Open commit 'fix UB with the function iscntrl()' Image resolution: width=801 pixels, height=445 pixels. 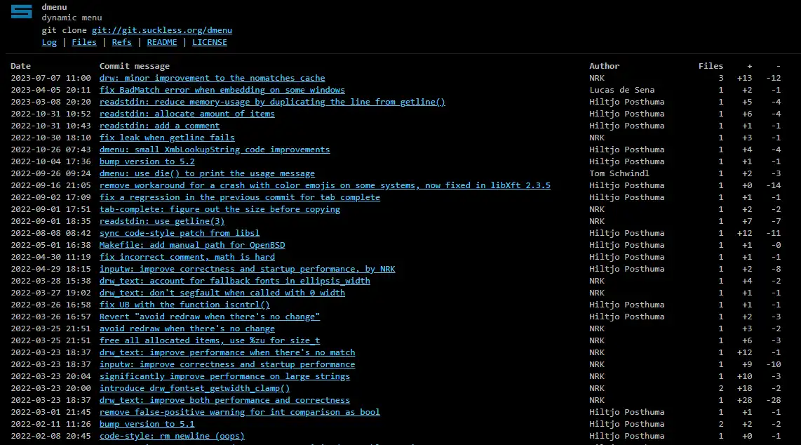(184, 305)
